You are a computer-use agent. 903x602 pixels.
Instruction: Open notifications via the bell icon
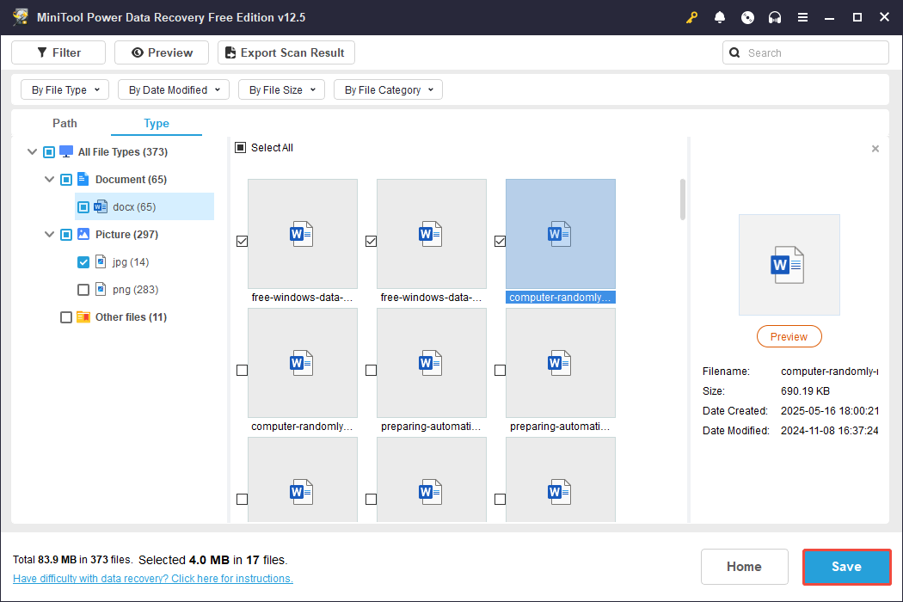pyautogui.click(x=720, y=16)
